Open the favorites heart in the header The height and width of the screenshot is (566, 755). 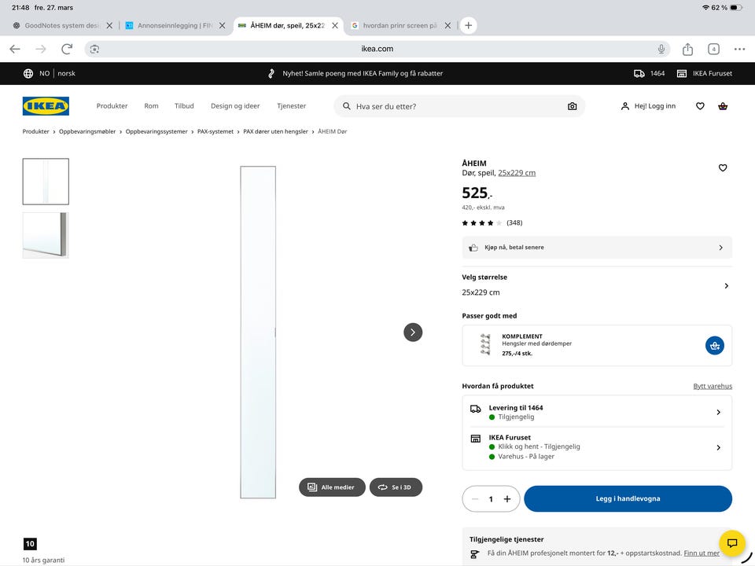(700, 106)
